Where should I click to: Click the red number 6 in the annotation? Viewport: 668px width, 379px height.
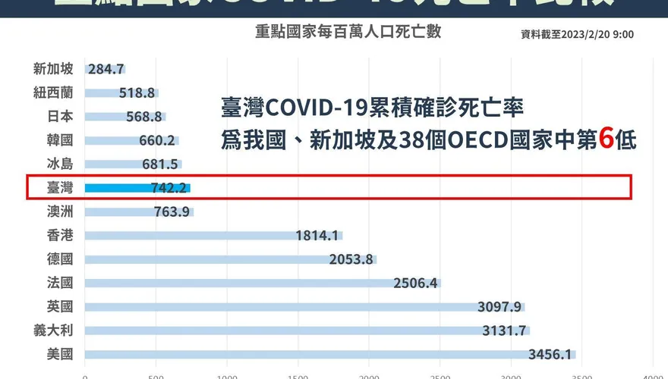(x=606, y=138)
